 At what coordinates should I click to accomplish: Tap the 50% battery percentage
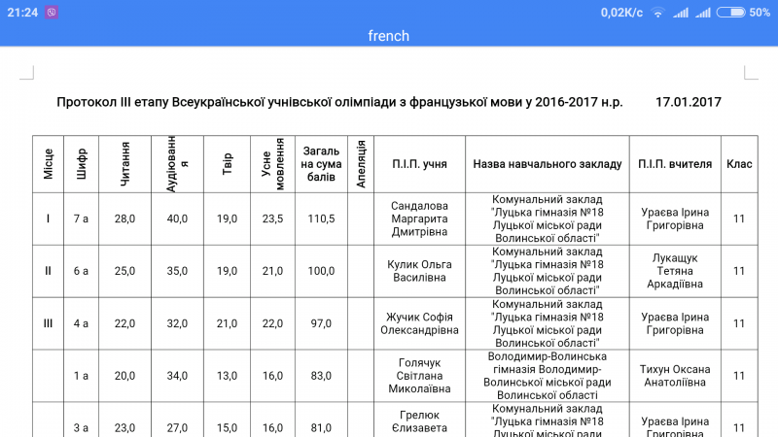coord(760,13)
